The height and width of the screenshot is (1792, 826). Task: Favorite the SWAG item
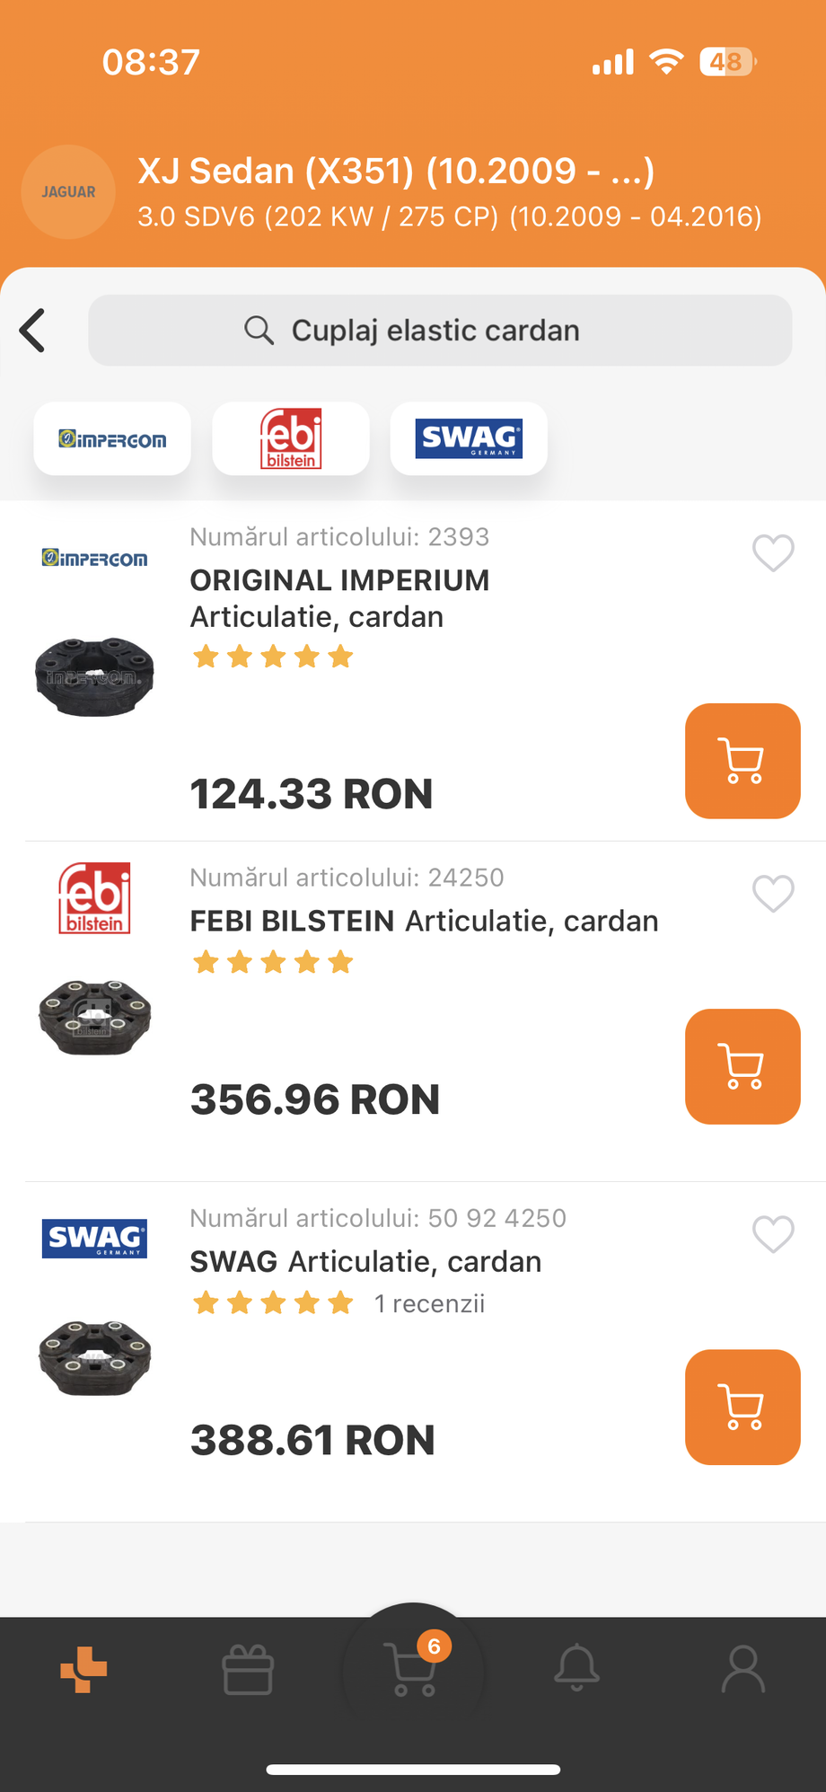(773, 1233)
